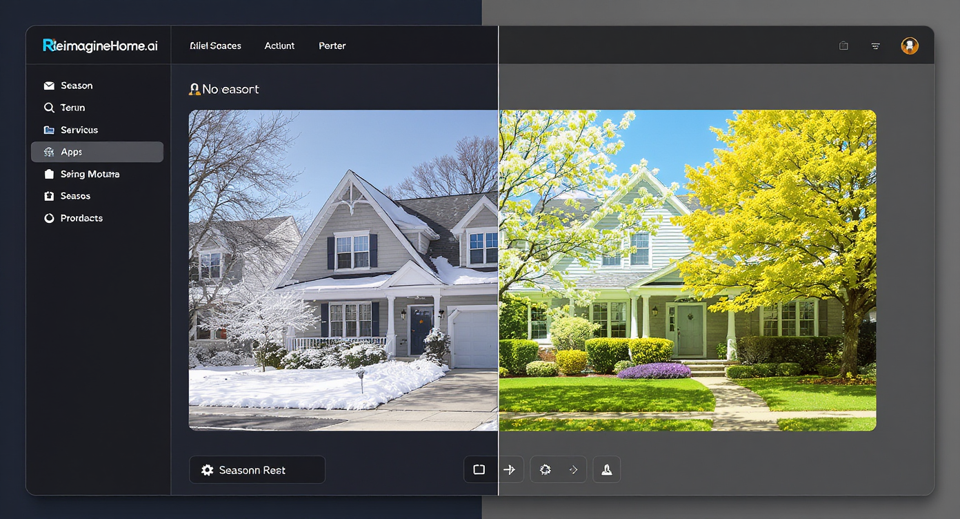960x519 pixels.
Task: Open the Seasonn Reat dropdown
Action: (x=257, y=469)
